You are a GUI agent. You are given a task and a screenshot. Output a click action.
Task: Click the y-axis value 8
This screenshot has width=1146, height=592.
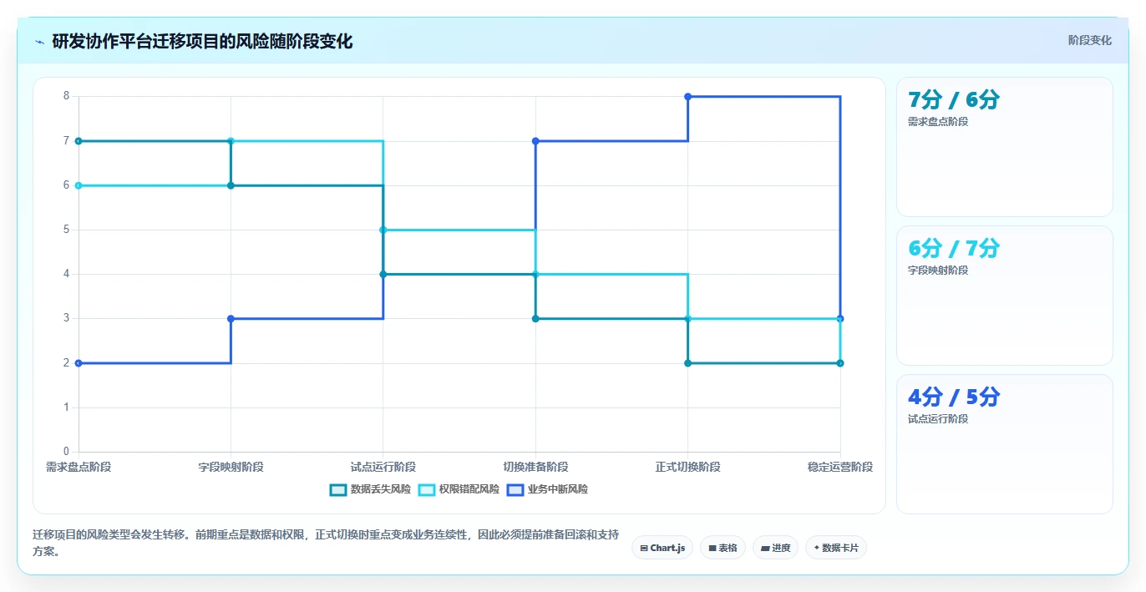click(67, 97)
